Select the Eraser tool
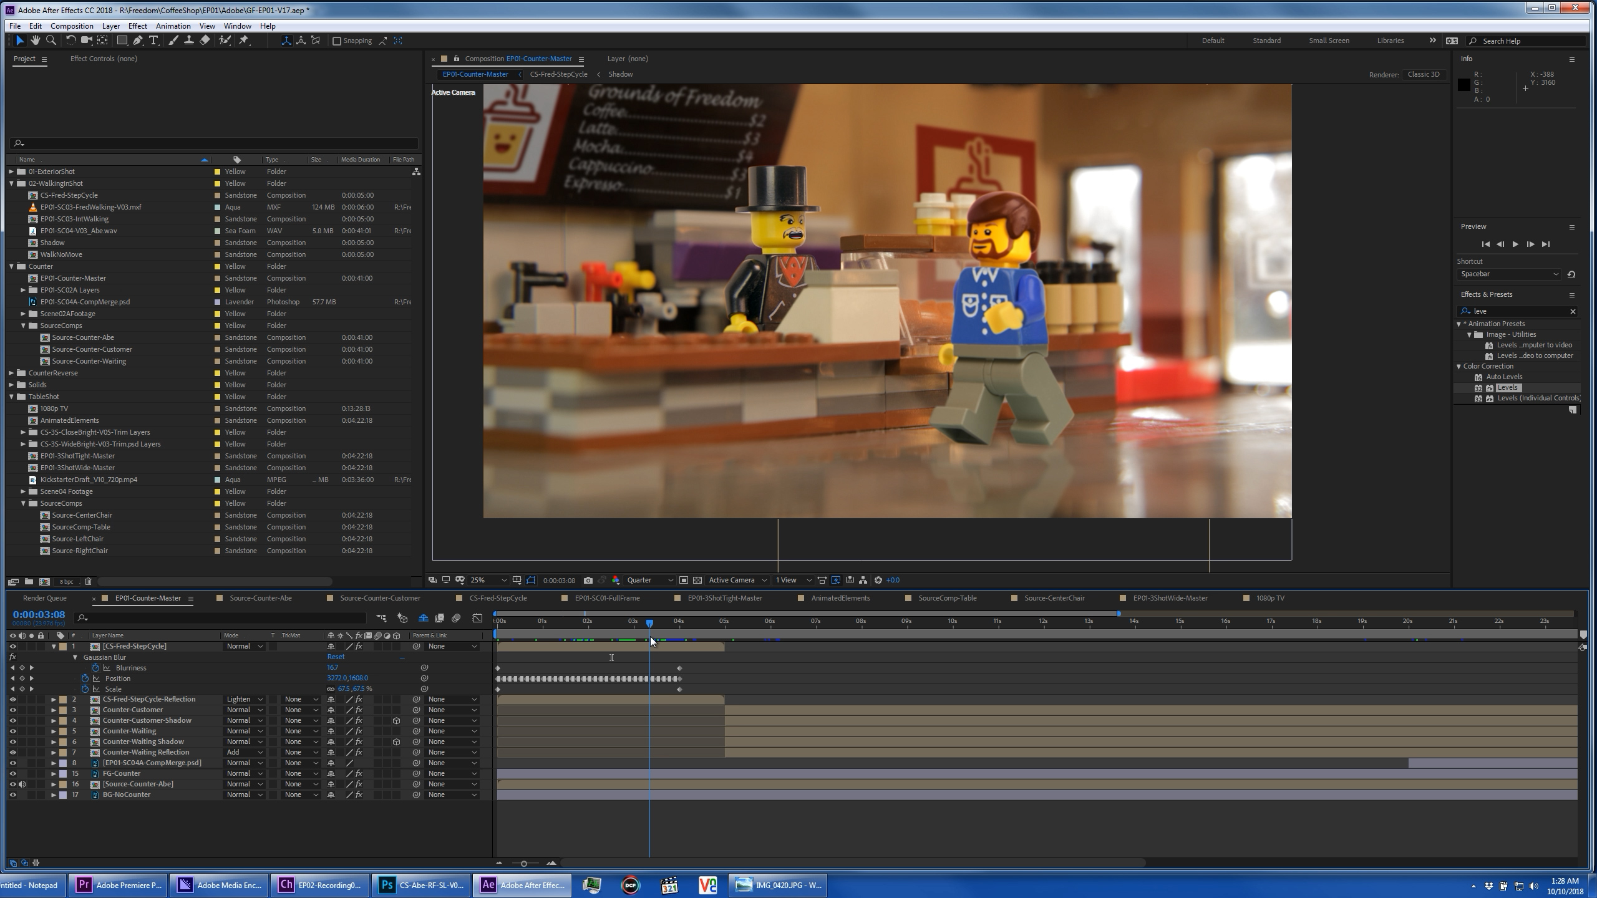 (x=205, y=41)
